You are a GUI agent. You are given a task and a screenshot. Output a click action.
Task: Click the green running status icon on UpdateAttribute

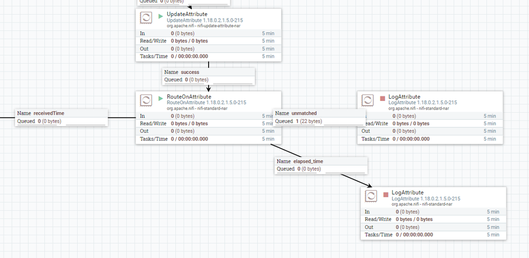[160, 16]
